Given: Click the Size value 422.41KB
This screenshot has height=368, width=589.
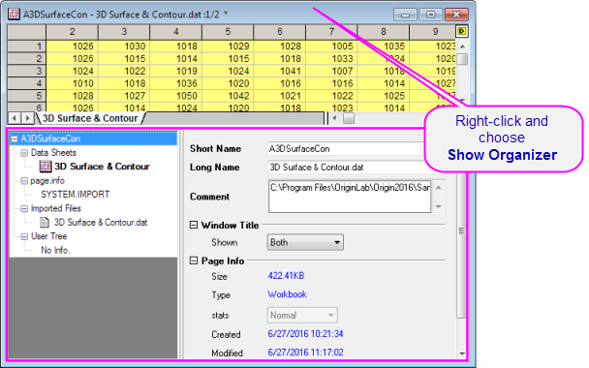Looking at the screenshot, I should pyautogui.click(x=286, y=276).
